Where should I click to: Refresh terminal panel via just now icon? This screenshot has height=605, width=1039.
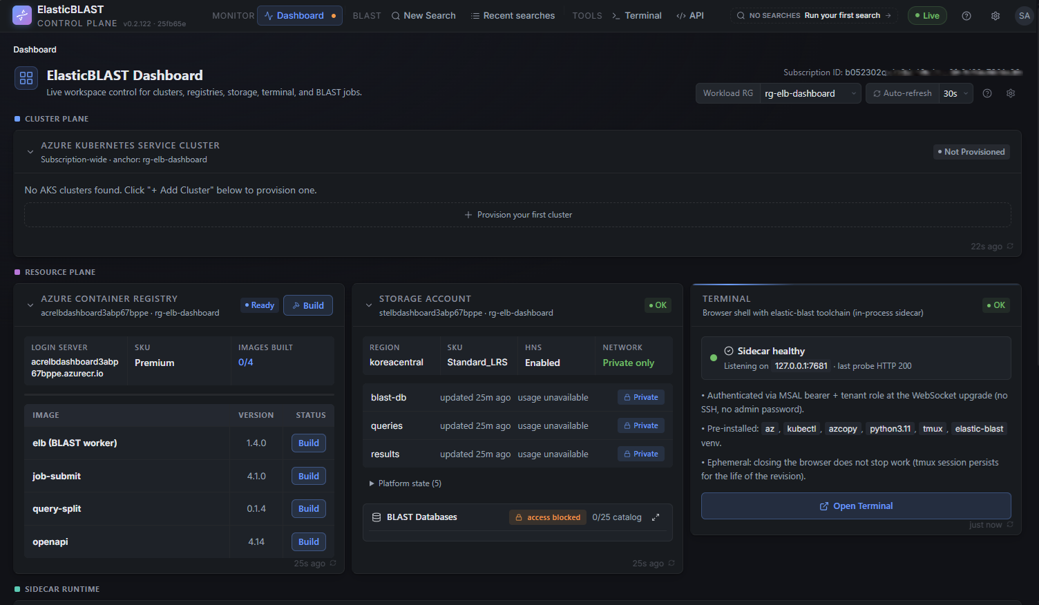[x=1010, y=525]
